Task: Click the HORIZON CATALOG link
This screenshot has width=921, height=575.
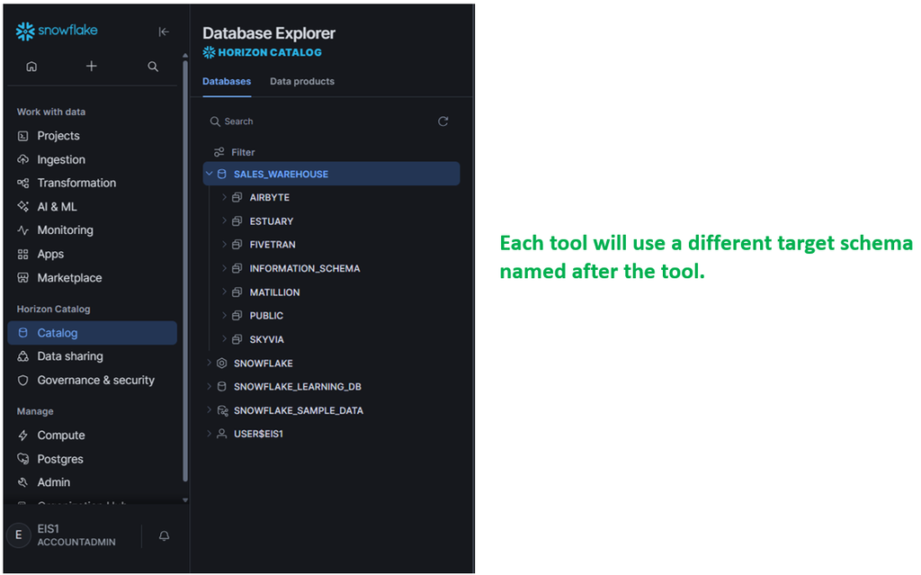Action: point(263,52)
